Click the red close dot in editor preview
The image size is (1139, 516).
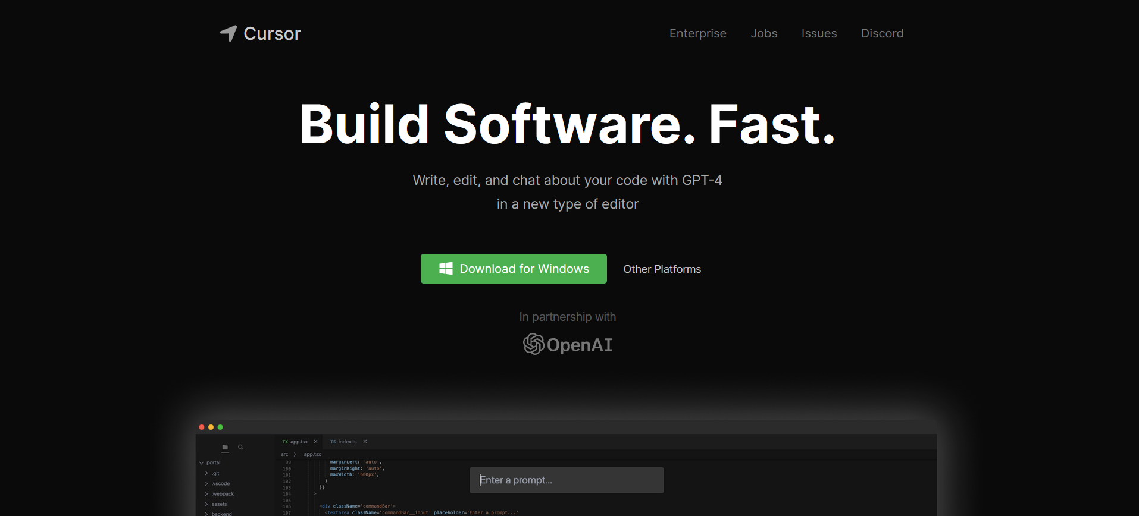pos(202,427)
